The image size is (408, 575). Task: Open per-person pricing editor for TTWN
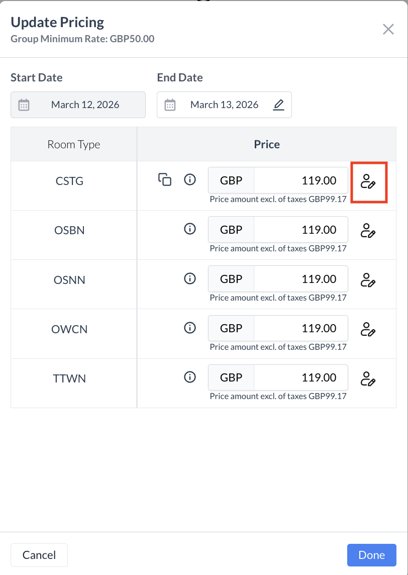click(x=368, y=378)
